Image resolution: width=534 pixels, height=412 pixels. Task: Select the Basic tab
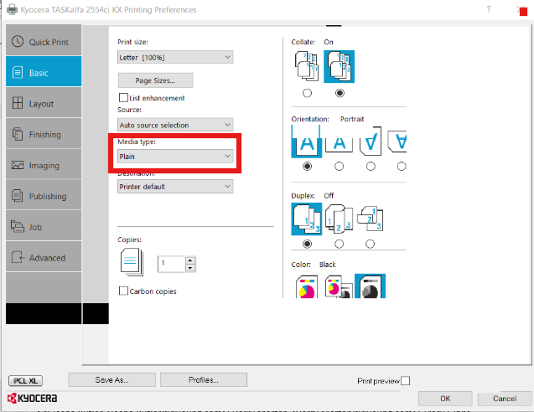[44, 71]
